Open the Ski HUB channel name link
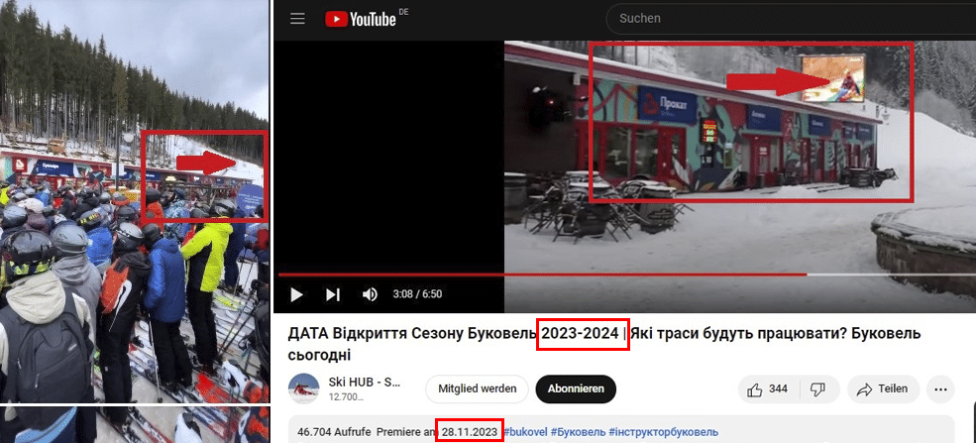The image size is (976, 443). [x=364, y=383]
